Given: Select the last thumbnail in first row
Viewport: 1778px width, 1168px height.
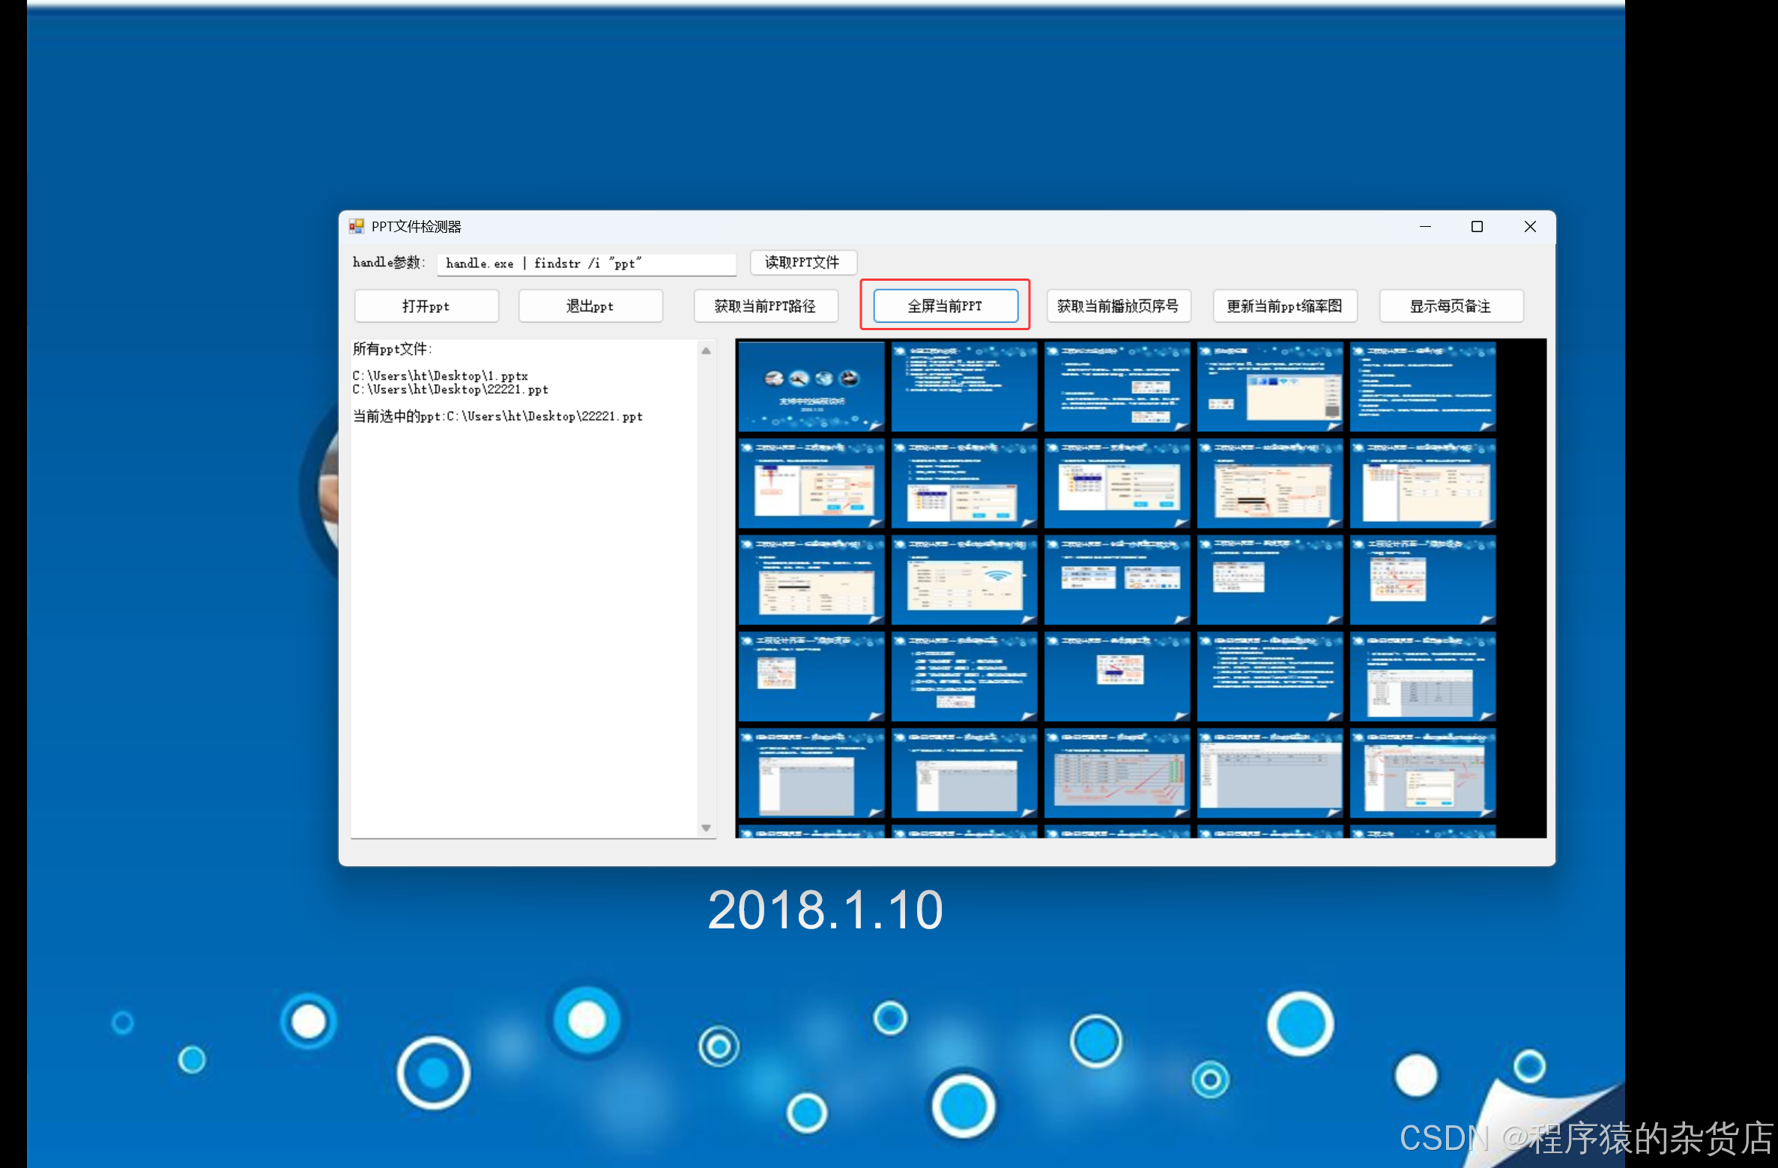Looking at the screenshot, I should click(1422, 386).
